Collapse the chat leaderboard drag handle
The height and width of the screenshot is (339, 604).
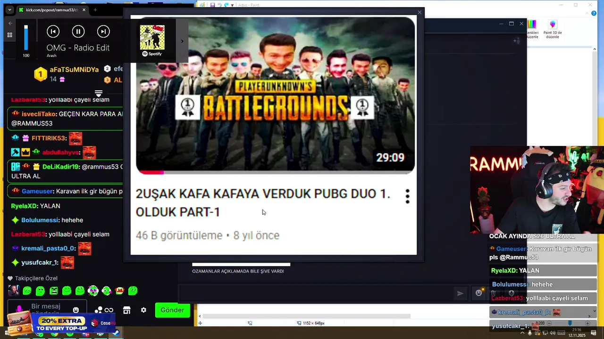click(99, 93)
